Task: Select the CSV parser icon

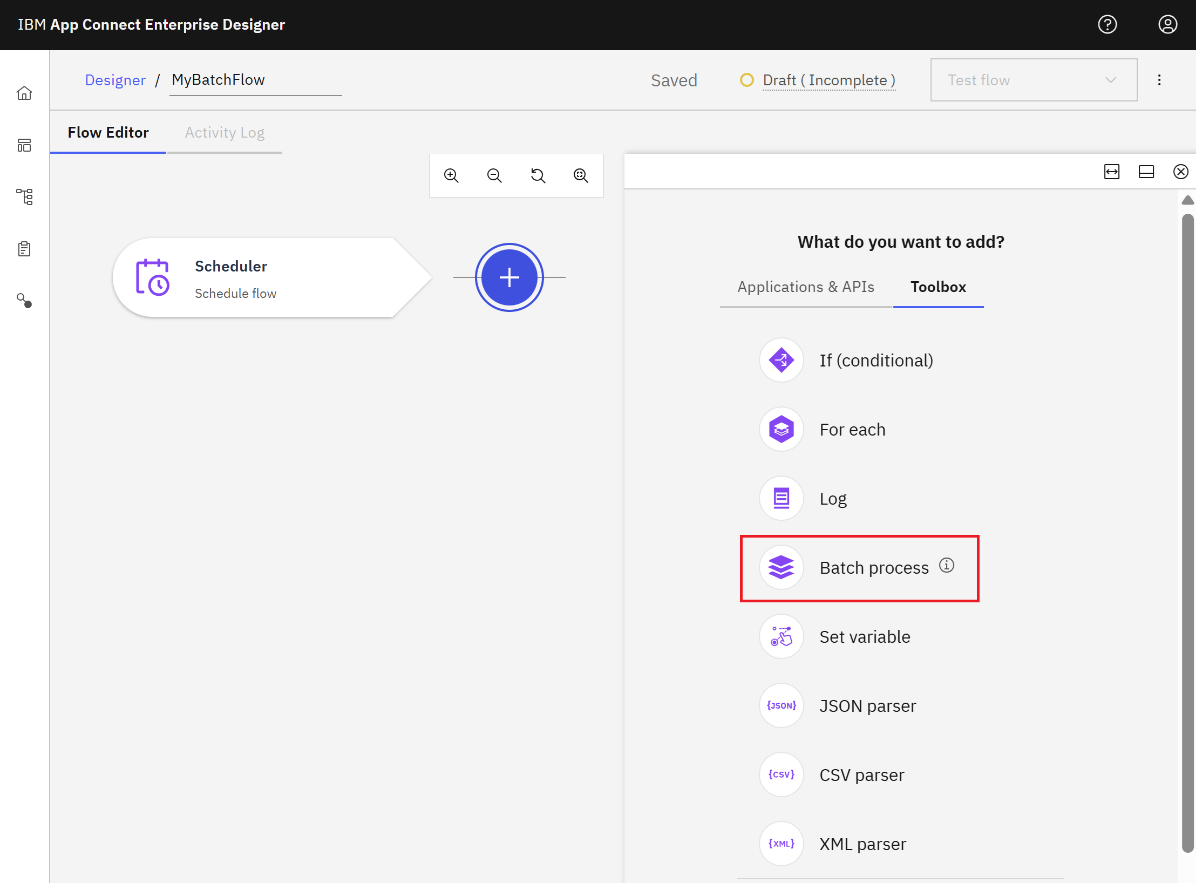Action: coord(781,775)
